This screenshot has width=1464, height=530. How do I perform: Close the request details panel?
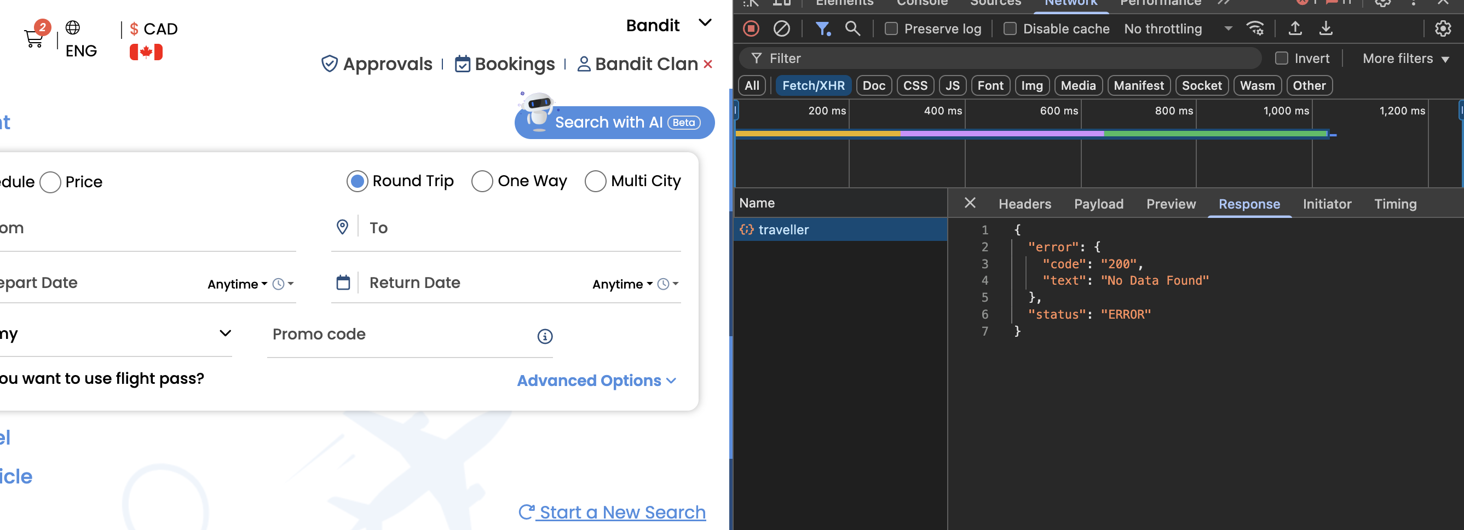tap(970, 203)
